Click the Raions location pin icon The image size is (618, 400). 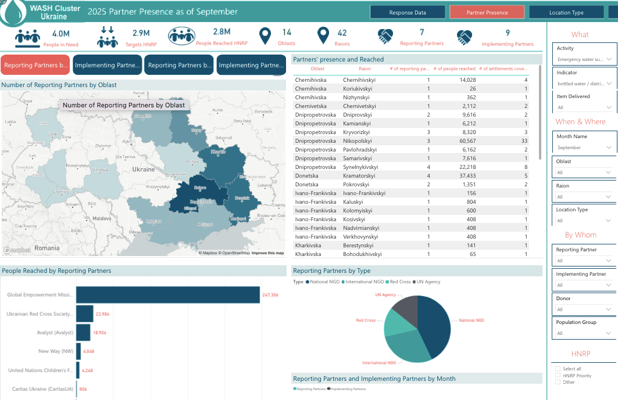click(323, 37)
